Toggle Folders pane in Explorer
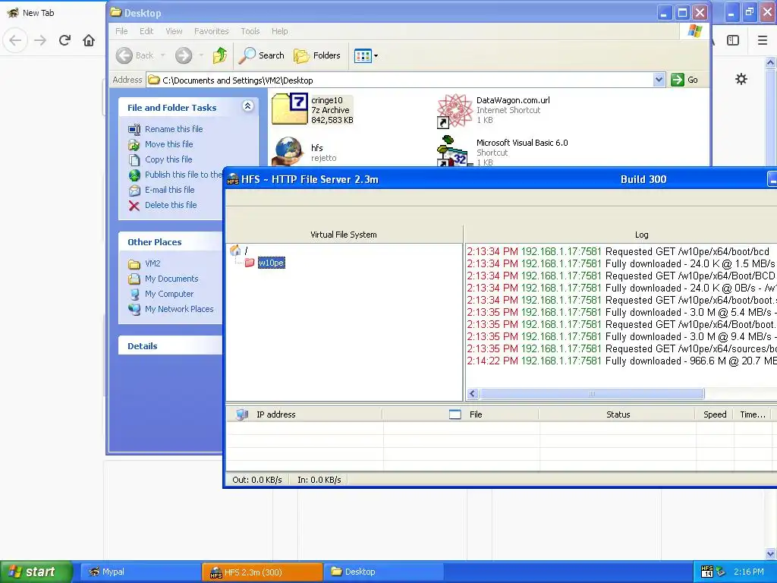The image size is (777, 583). (x=317, y=55)
